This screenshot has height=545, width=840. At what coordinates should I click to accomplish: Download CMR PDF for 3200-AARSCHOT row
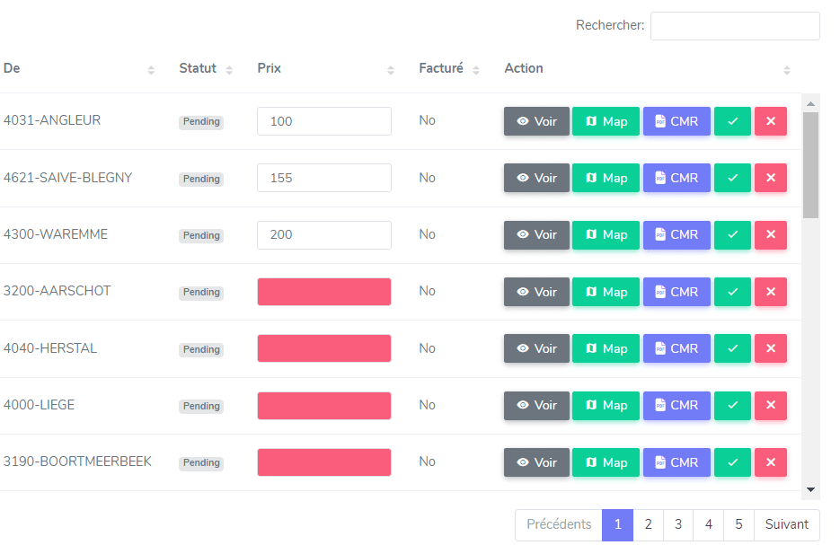coord(676,292)
